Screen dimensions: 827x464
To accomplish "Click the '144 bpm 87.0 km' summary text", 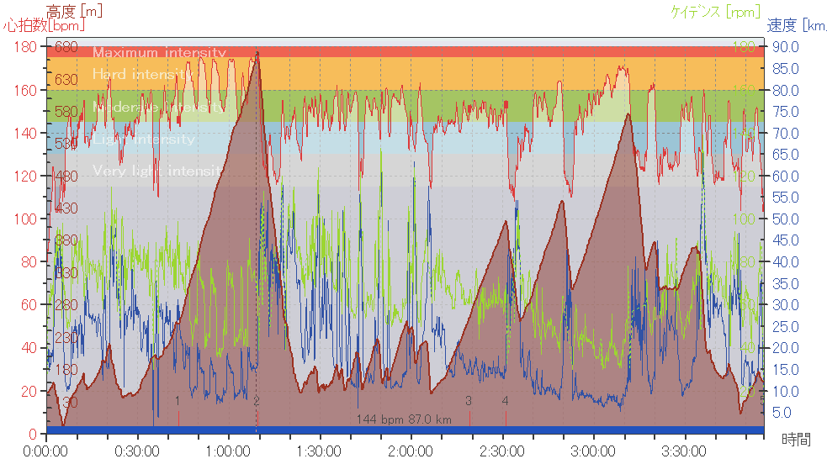I will (x=404, y=419).
